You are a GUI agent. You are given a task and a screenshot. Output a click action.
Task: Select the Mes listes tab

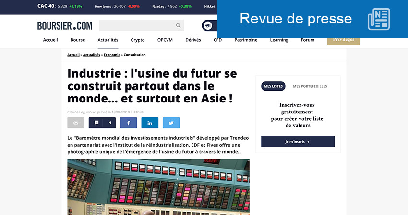(x=273, y=86)
